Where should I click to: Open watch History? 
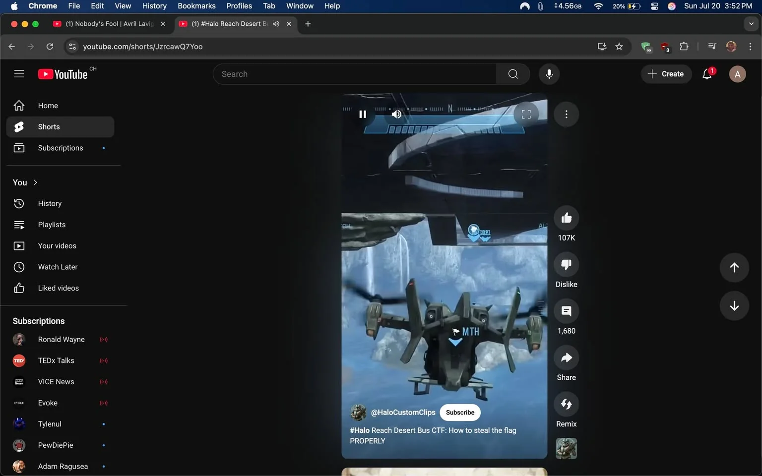coord(60,203)
